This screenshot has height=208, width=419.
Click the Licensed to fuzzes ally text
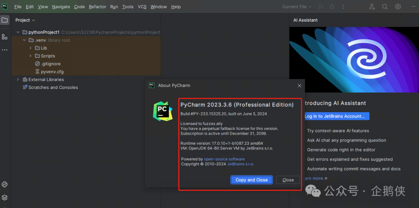point(201,124)
